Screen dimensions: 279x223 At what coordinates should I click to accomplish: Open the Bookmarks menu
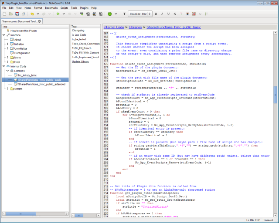(x=51, y=8)
